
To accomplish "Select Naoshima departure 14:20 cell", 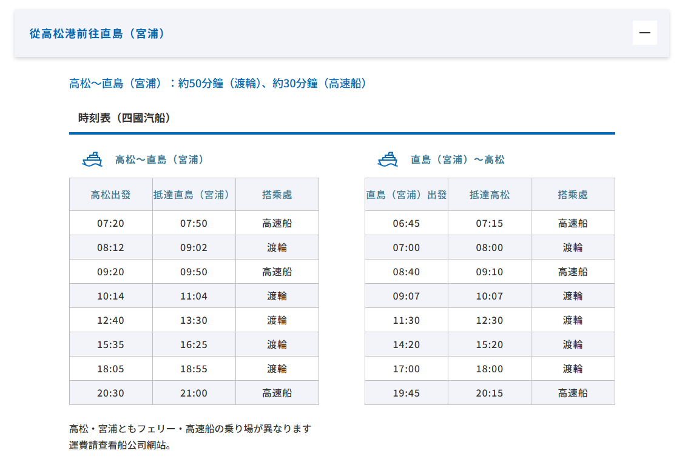I will [406, 344].
